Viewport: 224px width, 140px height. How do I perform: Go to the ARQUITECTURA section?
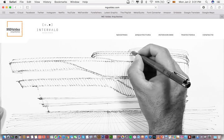tap(143, 35)
